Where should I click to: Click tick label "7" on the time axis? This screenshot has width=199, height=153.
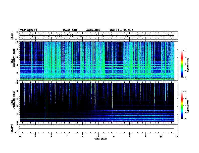pos(130,136)
